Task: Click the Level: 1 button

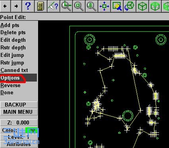Action: click(19, 137)
